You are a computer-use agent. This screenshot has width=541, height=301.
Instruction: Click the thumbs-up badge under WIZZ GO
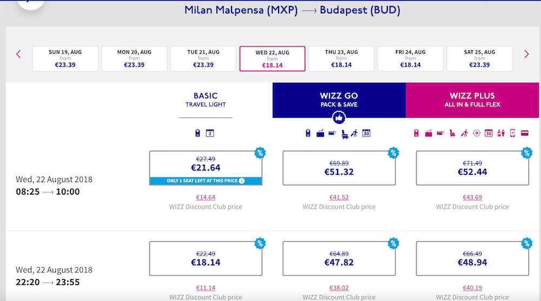pos(339,117)
